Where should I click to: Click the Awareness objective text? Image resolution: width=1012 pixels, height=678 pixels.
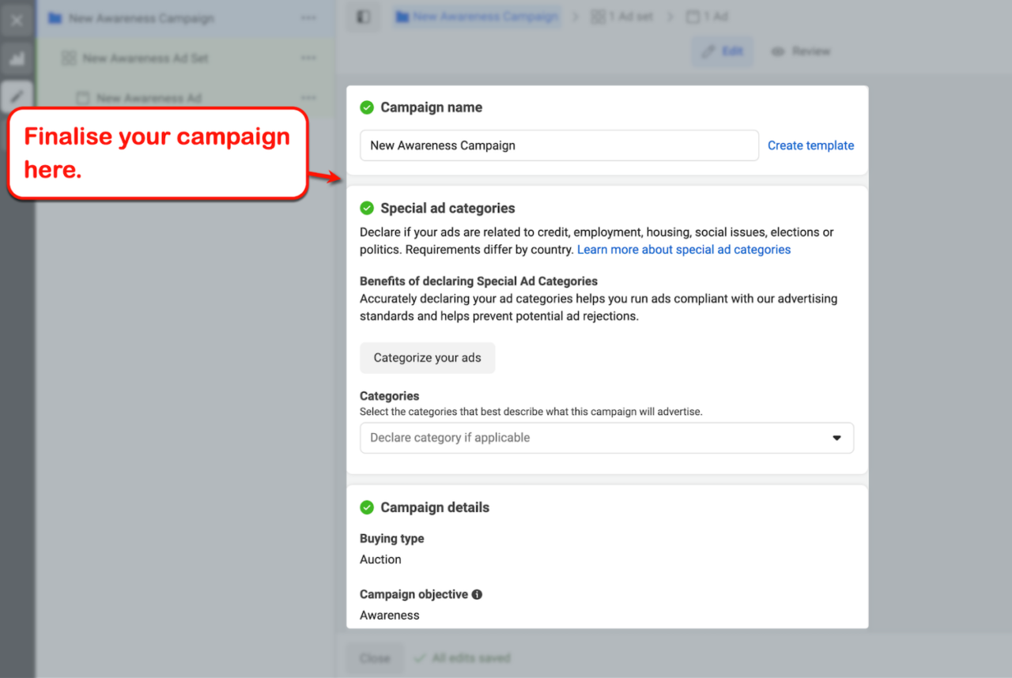pos(390,615)
